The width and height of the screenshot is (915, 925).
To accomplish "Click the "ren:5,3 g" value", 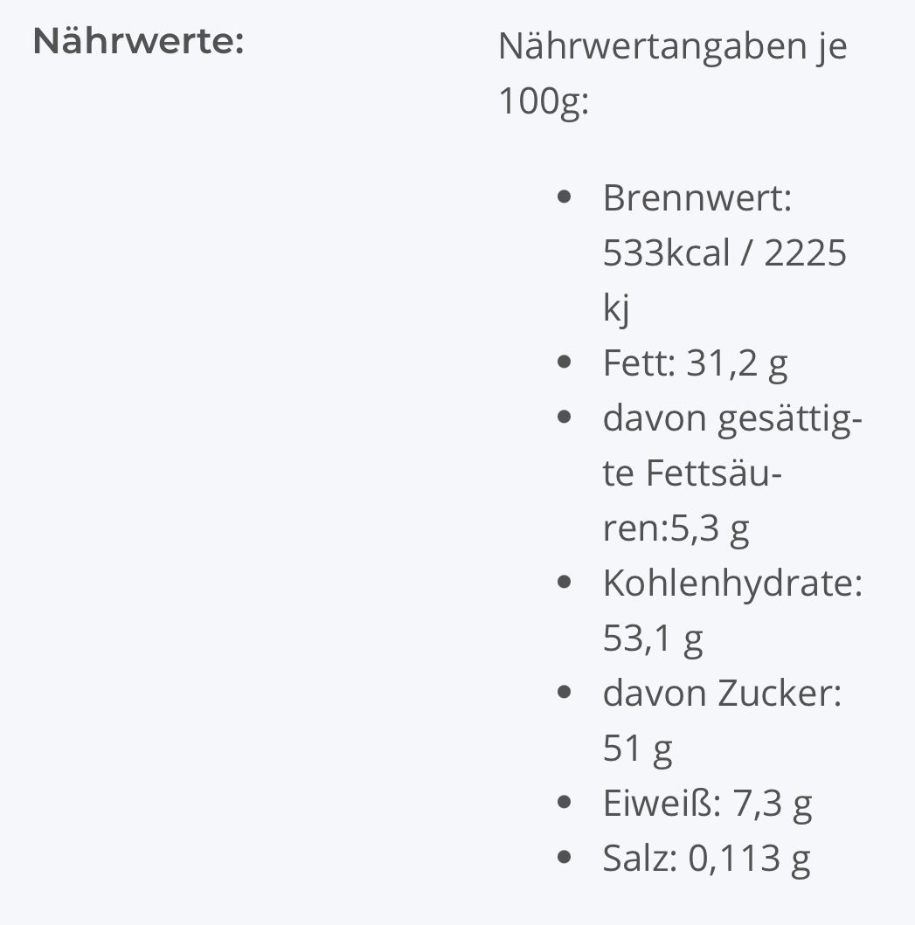I will click(x=676, y=528).
